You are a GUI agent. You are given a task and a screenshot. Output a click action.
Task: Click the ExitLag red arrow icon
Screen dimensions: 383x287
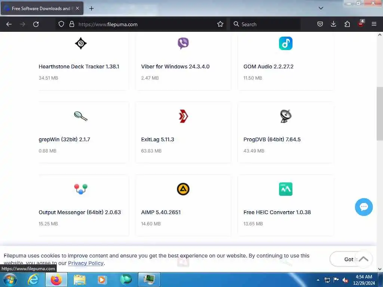pos(183,116)
